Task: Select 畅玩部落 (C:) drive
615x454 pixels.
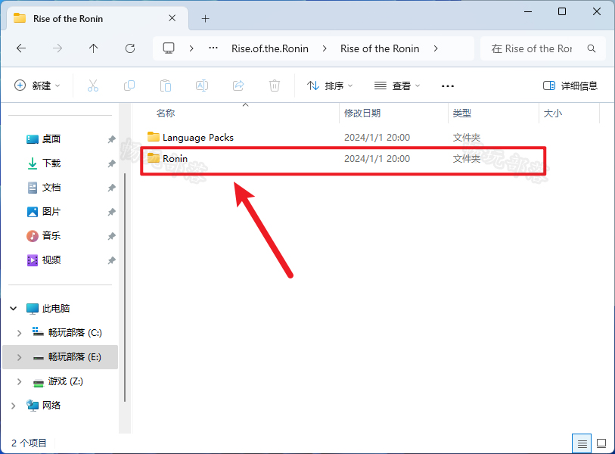Action: click(75, 333)
